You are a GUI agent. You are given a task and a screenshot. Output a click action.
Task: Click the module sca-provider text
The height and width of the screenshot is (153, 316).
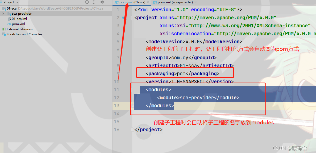198,98
